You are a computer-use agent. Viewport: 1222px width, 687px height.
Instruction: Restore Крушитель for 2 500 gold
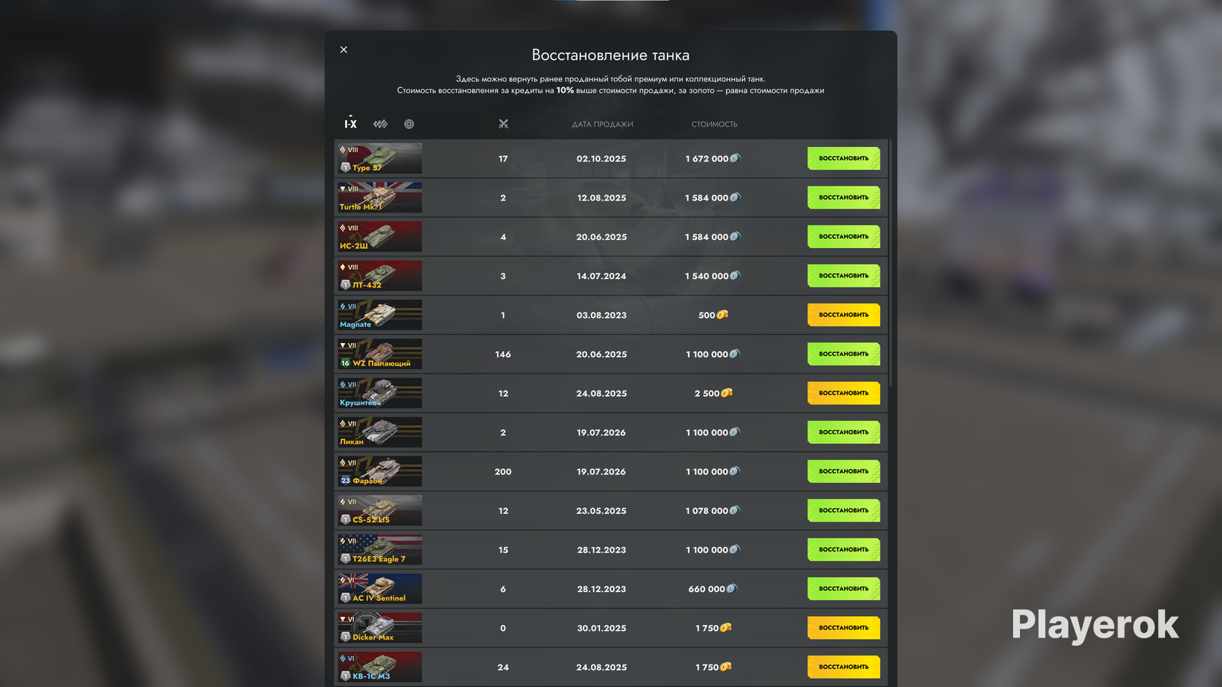tap(843, 394)
